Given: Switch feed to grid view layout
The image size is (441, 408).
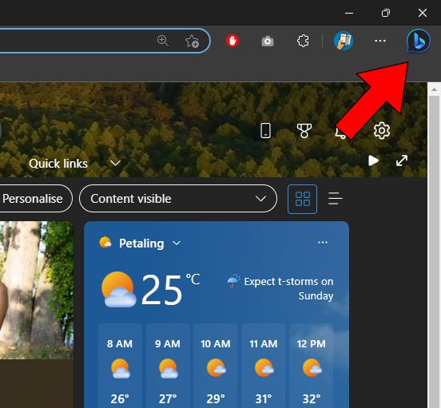Looking at the screenshot, I should [302, 199].
